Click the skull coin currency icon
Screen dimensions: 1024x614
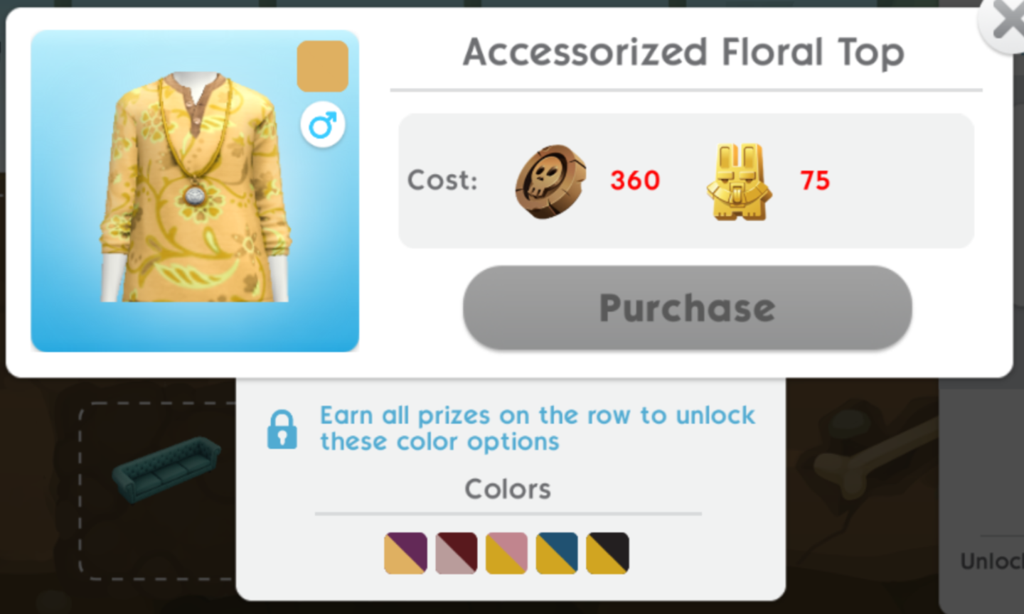tap(551, 181)
